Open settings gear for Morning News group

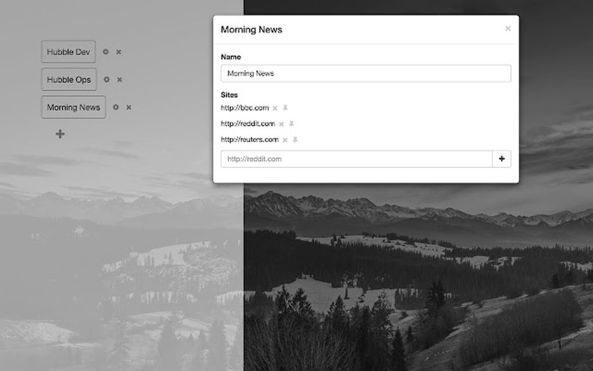[x=116, y=108]
